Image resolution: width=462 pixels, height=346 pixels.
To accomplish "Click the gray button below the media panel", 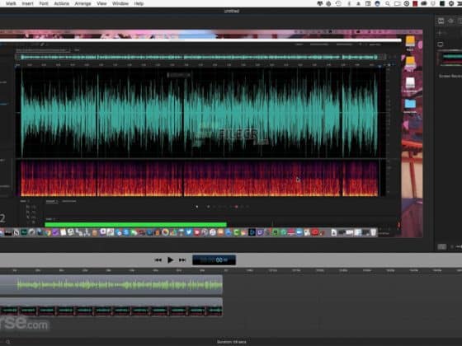I will 441,247.
